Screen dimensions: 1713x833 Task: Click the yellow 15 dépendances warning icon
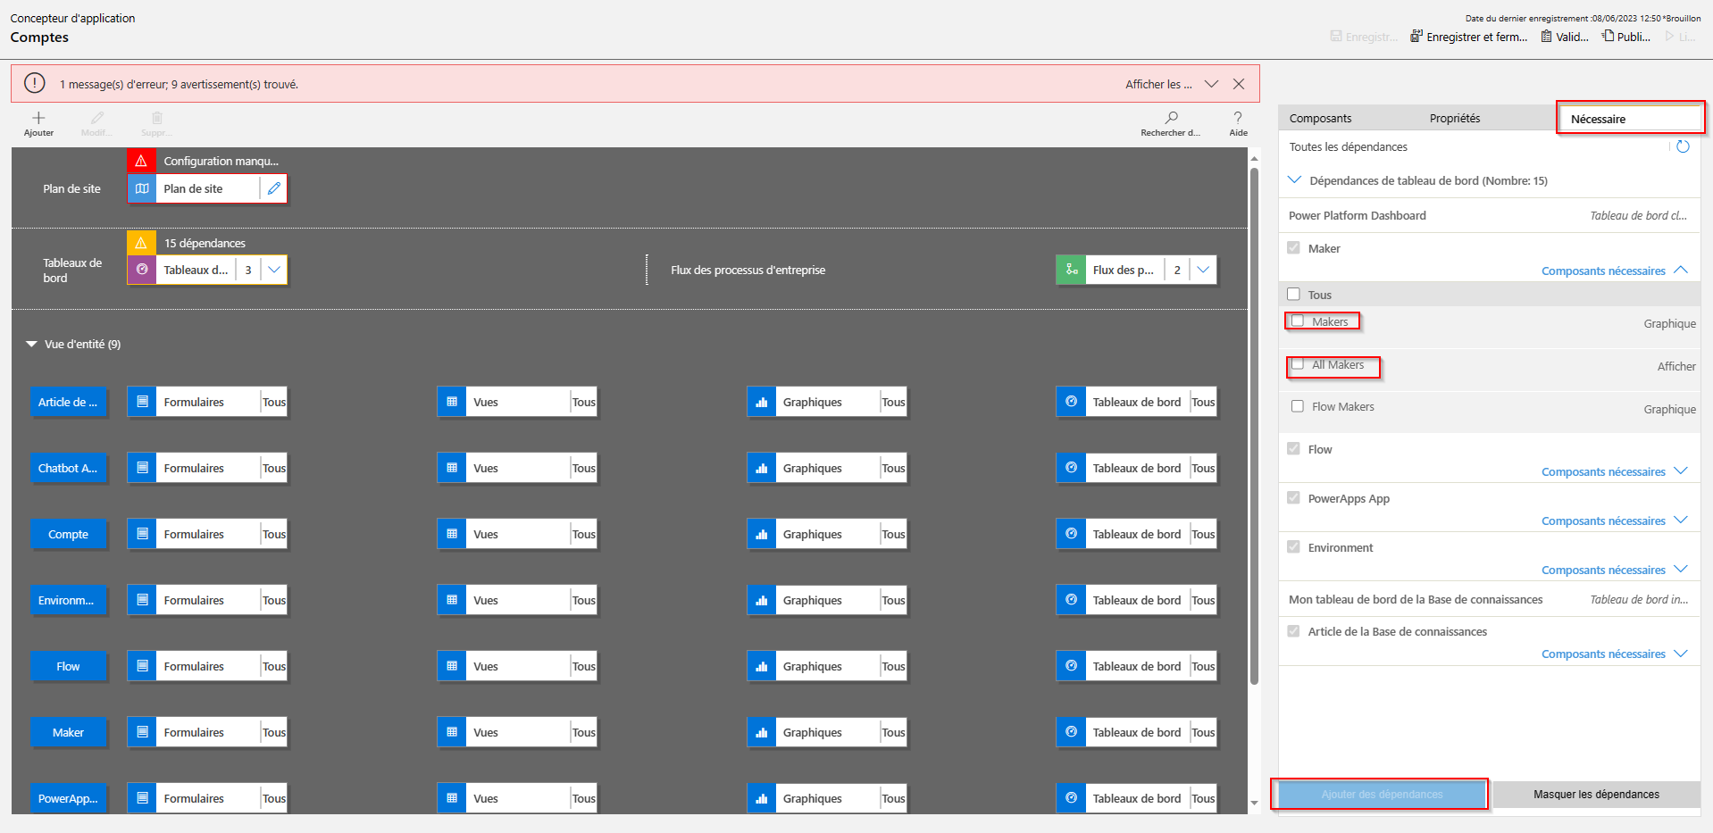[x=141, y=243]
